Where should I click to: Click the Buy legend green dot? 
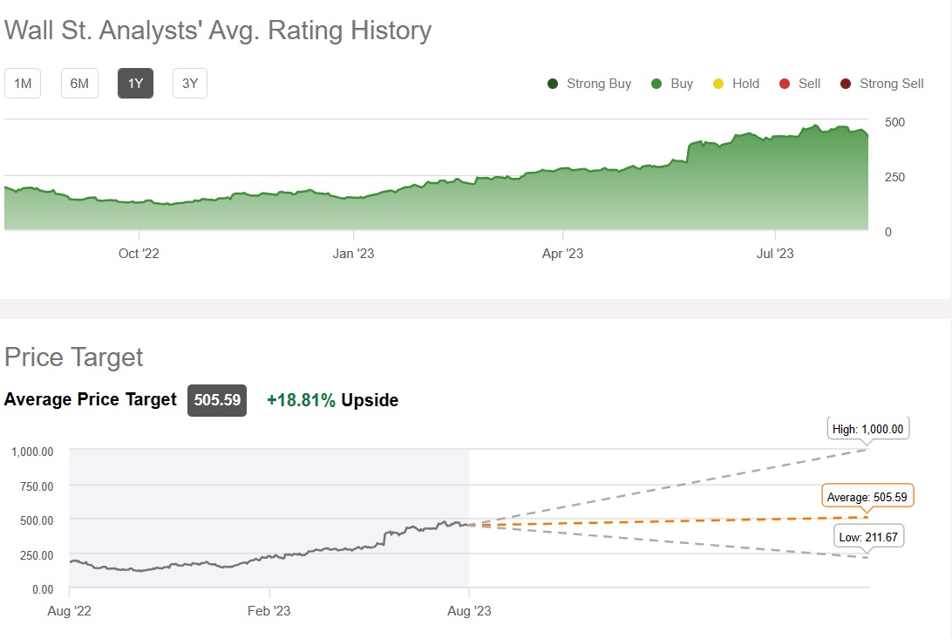click(656, 84)
